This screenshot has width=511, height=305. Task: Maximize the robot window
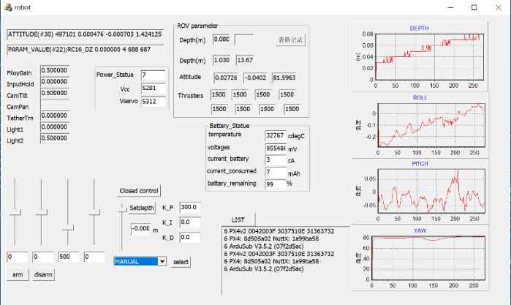474,7
